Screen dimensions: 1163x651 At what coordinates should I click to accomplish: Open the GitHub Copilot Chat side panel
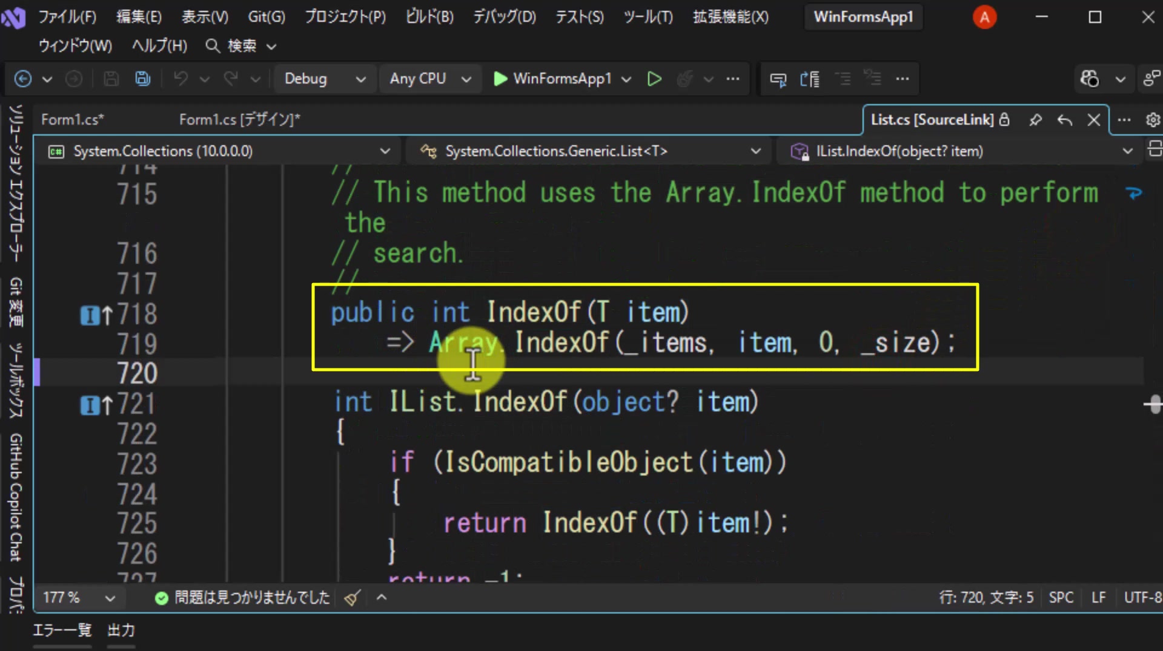[x=16, y=497]
